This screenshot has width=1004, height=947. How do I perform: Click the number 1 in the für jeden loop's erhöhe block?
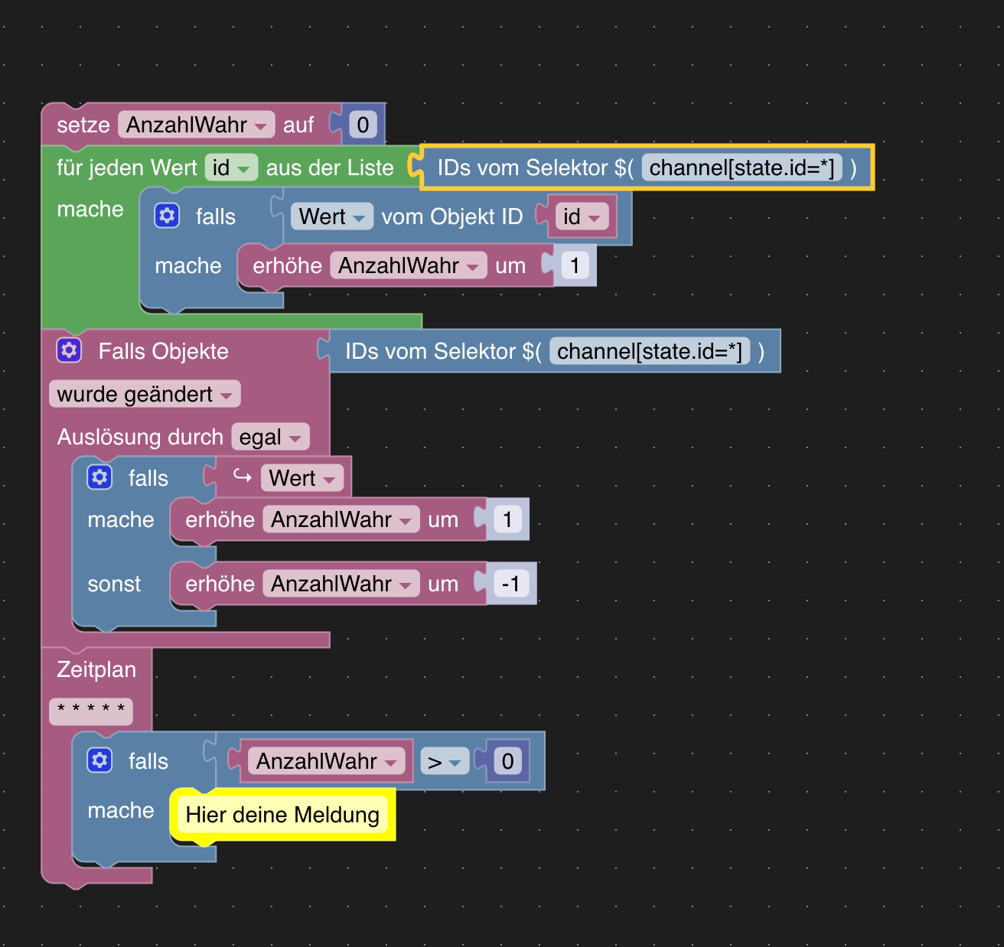pyautogui.click(x=575, y=265)
